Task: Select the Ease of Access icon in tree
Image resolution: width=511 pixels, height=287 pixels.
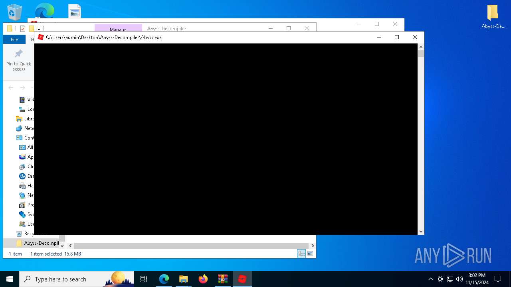Action: tap(22, 176)
